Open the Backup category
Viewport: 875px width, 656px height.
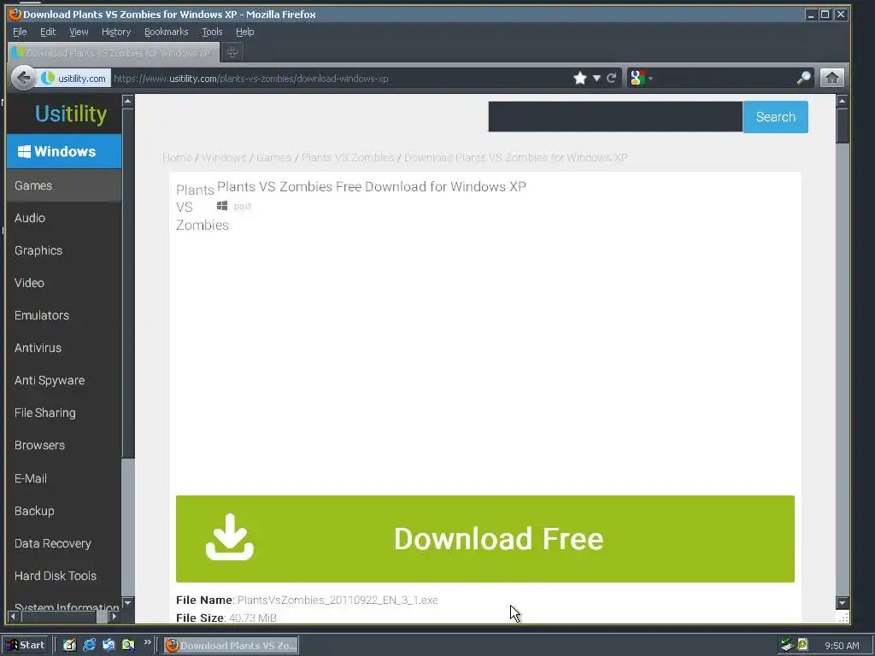tap(64, 511)
